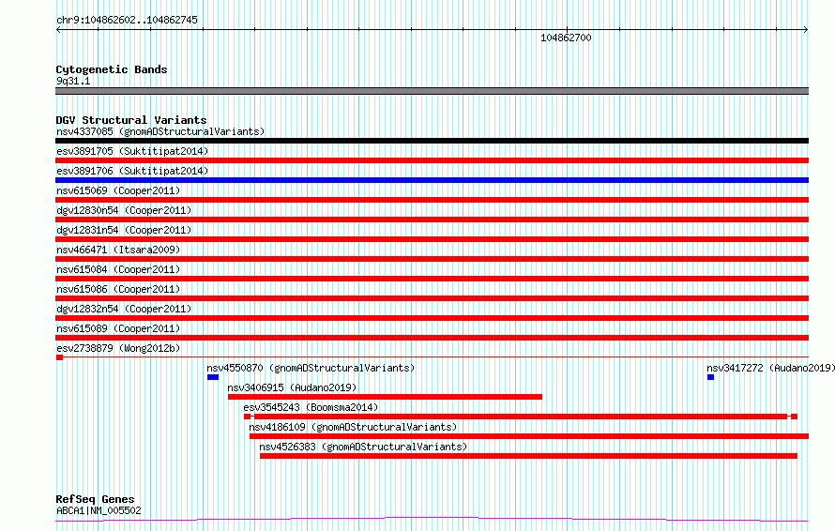The height and width of the screenshot is (531, 835).
Task: Click the 104862700 ruler coordinate label
Action: click(x=566, y=38)
